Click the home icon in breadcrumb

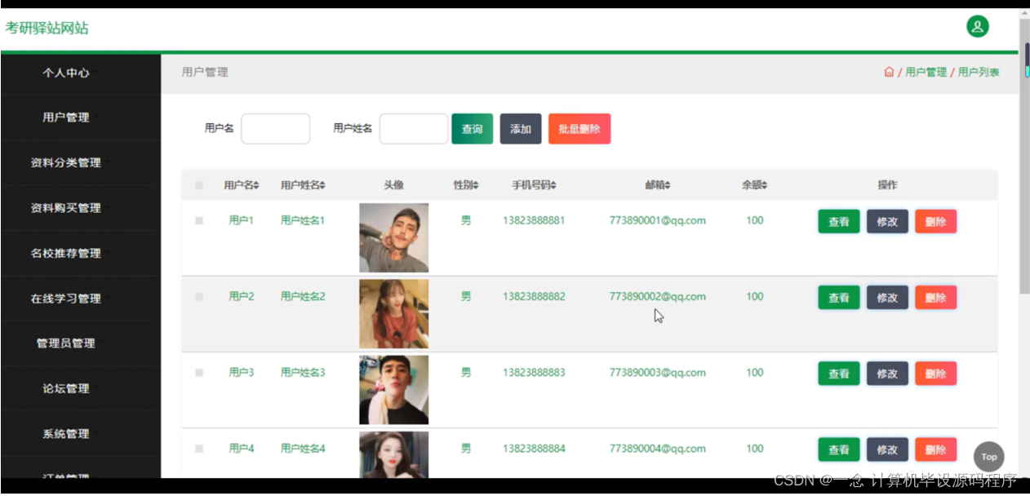[889, 72]
